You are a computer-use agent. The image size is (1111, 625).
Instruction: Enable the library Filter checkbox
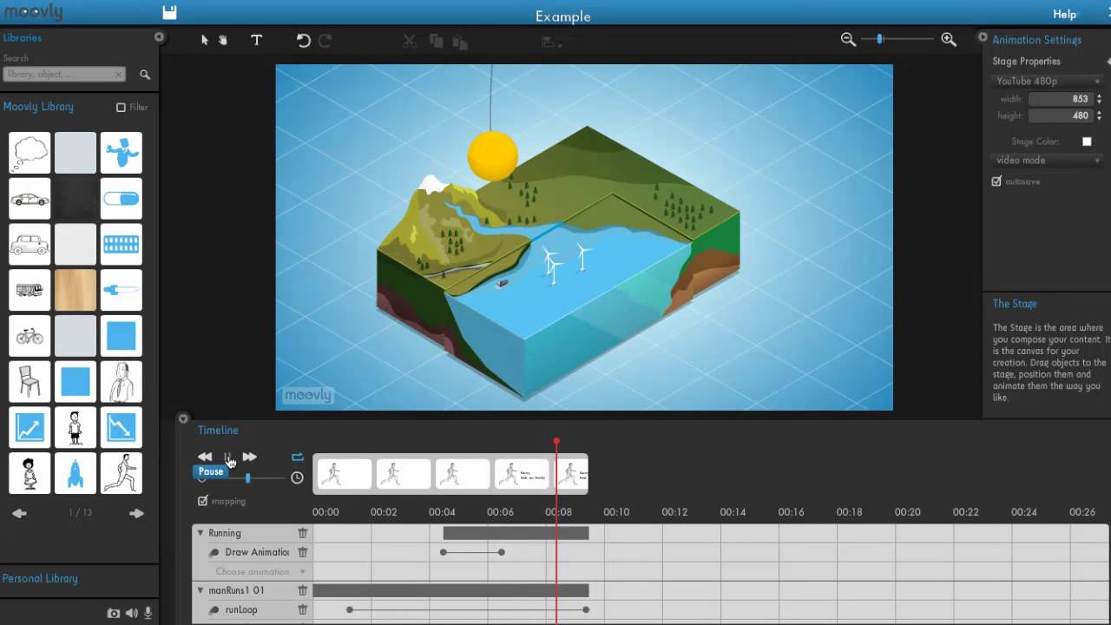[x=122, y=108]
